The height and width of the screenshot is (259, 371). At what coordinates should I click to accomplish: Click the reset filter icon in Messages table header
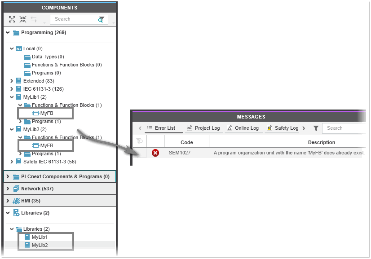139,141
